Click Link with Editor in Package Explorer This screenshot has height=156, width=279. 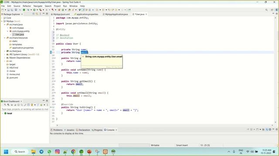click(37, 14)
